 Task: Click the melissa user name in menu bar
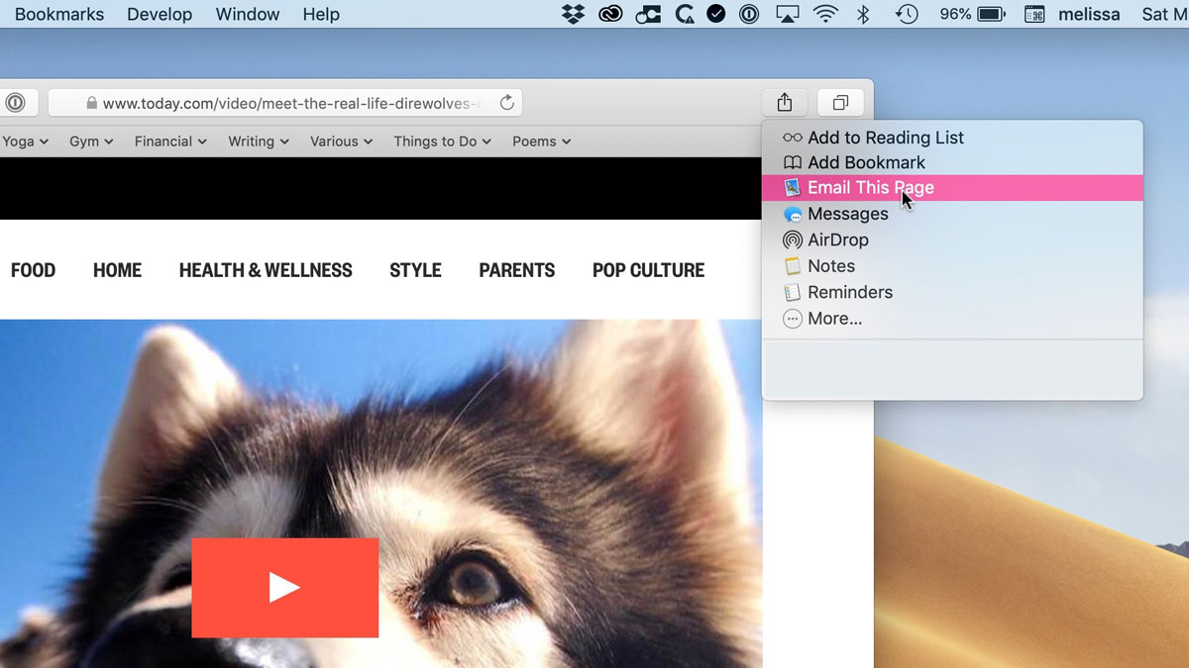point(1089,14)
